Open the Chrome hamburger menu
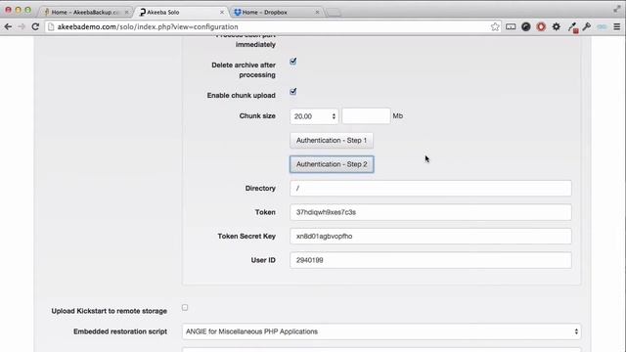 pos(617,26)
